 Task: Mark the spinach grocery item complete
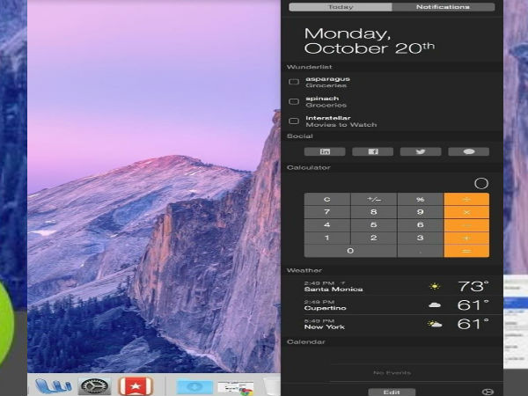[294, 101]
